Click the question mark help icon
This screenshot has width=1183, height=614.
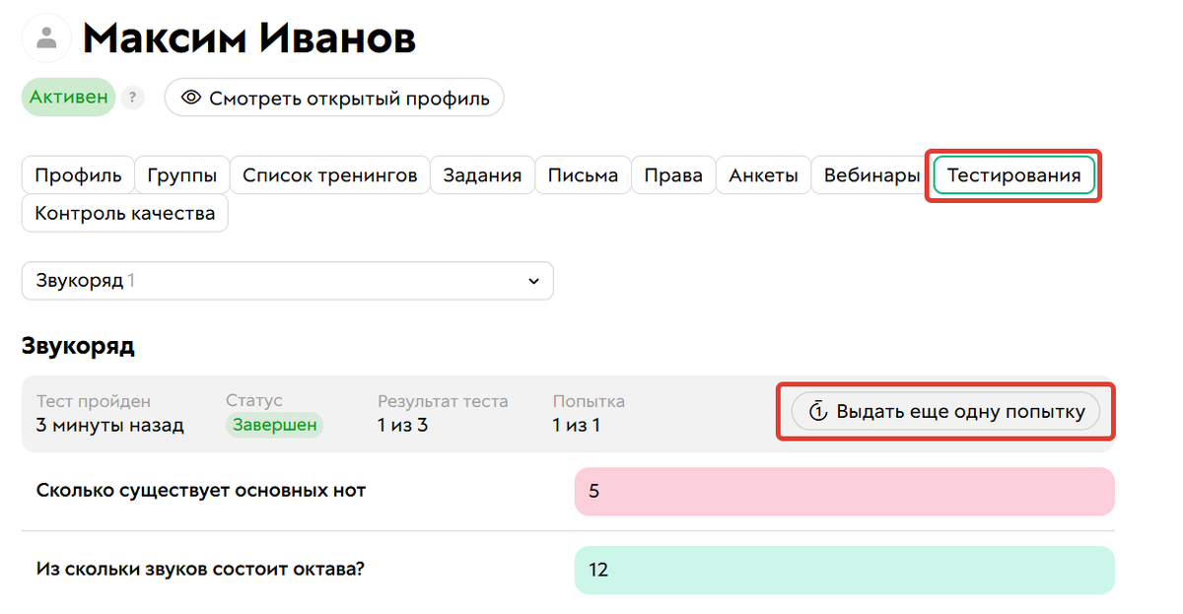coord(132,97)
